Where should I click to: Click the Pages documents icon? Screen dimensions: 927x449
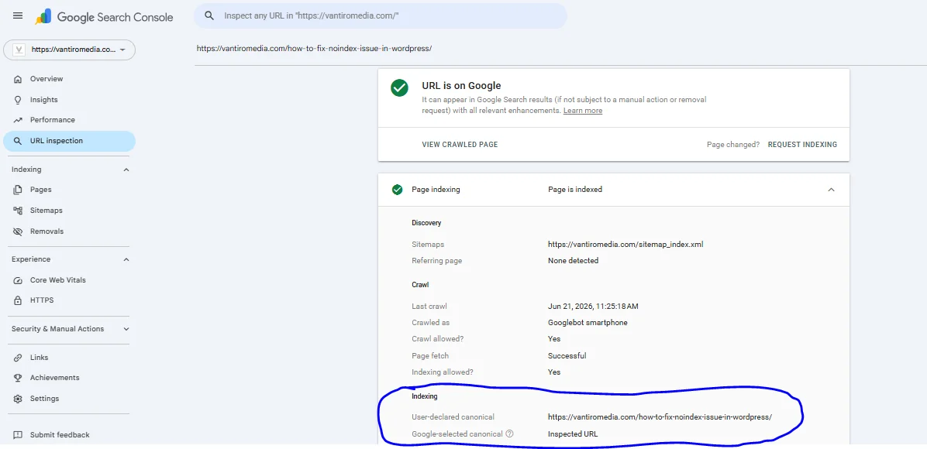tap(18, 190)
